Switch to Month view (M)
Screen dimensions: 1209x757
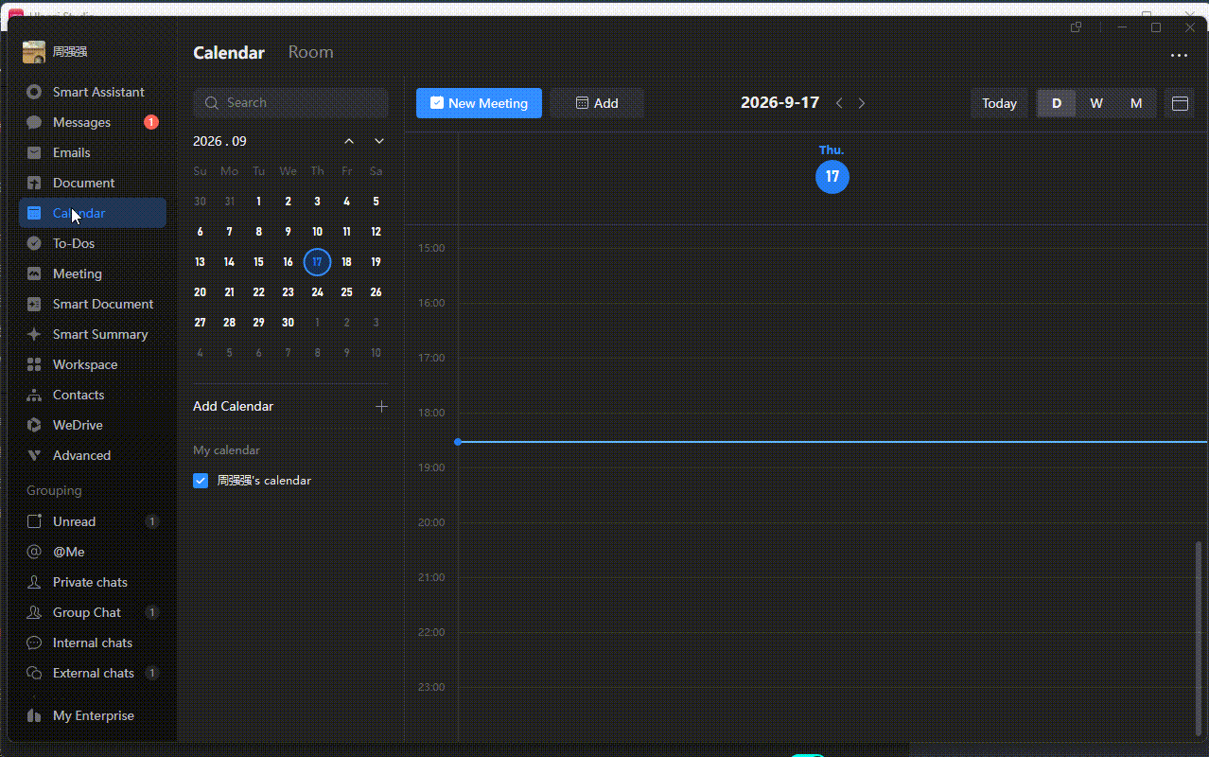pos(1136,103)
